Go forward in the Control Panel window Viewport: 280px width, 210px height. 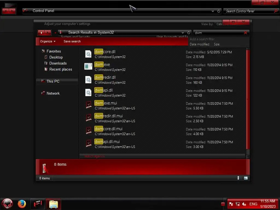tap(12, 11)
